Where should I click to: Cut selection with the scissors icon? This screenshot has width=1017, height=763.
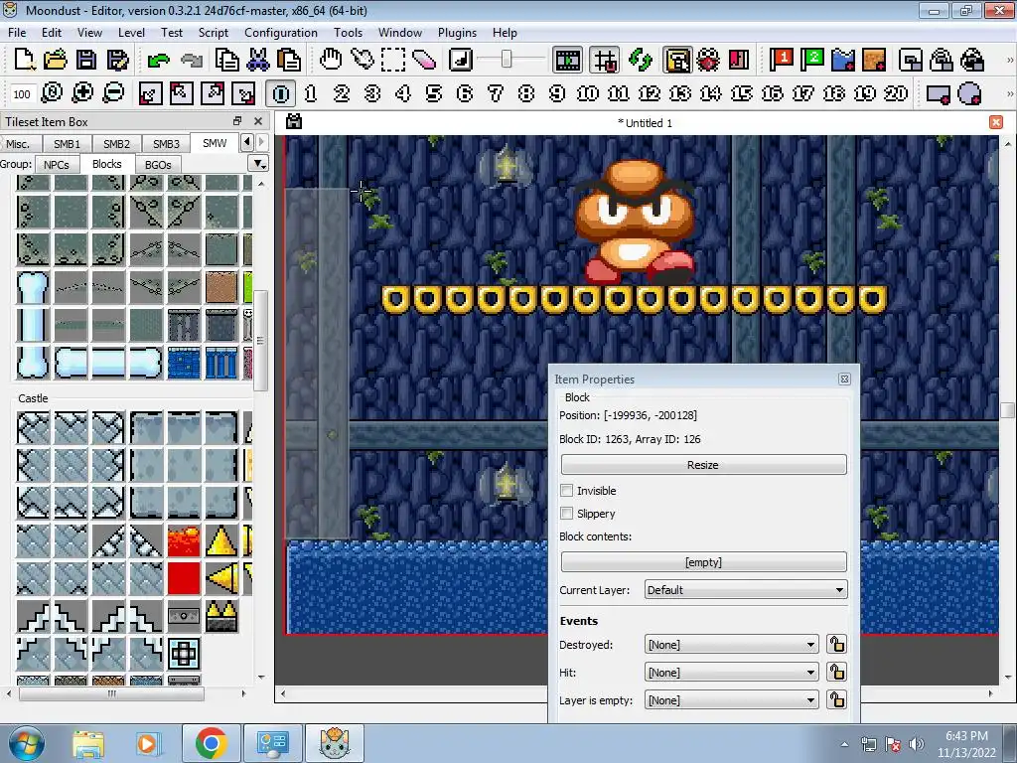pyautogui.click(x=258, y=61)
